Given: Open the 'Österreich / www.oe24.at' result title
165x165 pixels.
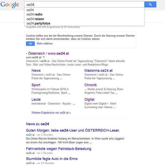Looking at the screenshot, I should 47,53.
